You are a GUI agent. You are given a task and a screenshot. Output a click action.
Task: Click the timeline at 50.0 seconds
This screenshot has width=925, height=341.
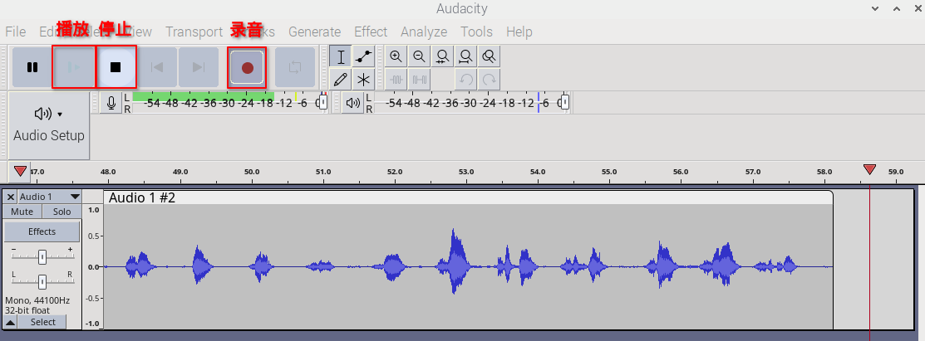click(252, 172)
